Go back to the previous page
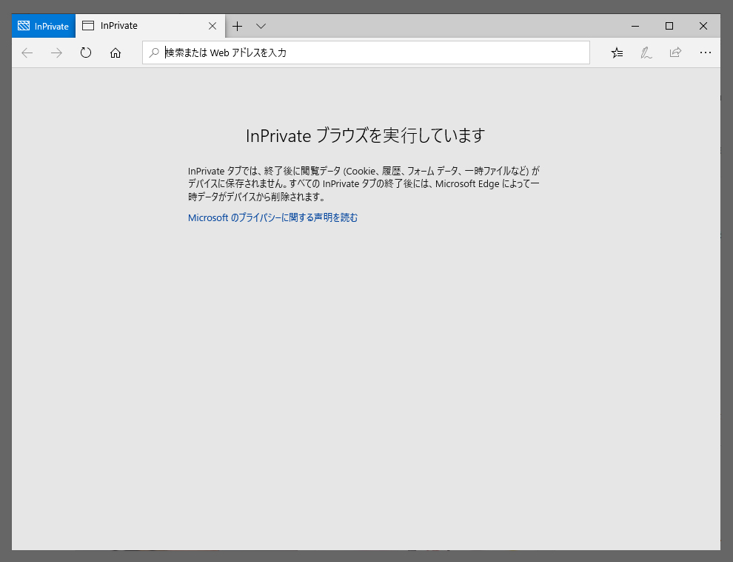This screenshot has width=733, height=562. (27, 53)
